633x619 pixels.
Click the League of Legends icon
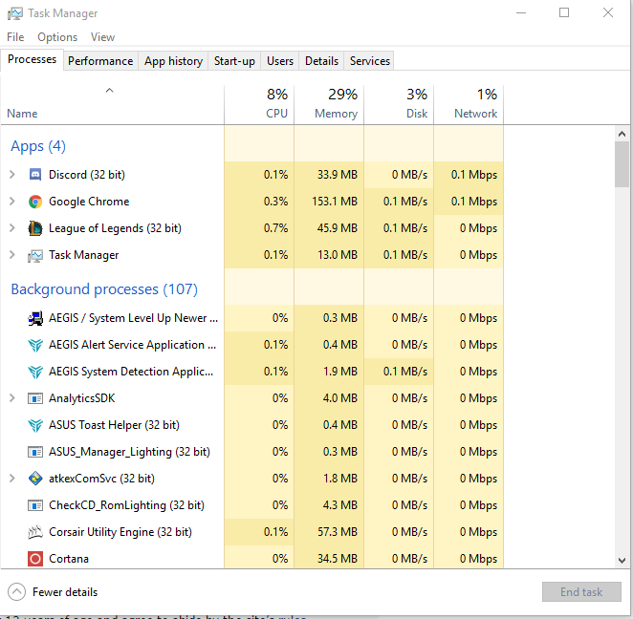click(35, 228)
